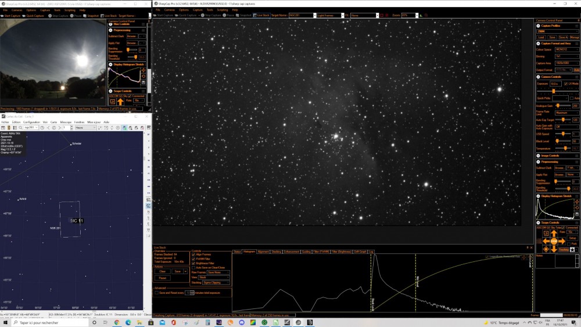Screen dimensions: 581x327
Task: Click Pause button in Live Stack actions
Action: 162,278
